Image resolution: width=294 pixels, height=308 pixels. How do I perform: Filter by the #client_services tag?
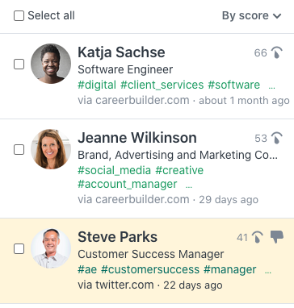tap(162, 85)
